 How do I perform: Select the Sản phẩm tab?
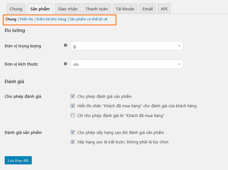pyautogui.click(x=40, y=9)
